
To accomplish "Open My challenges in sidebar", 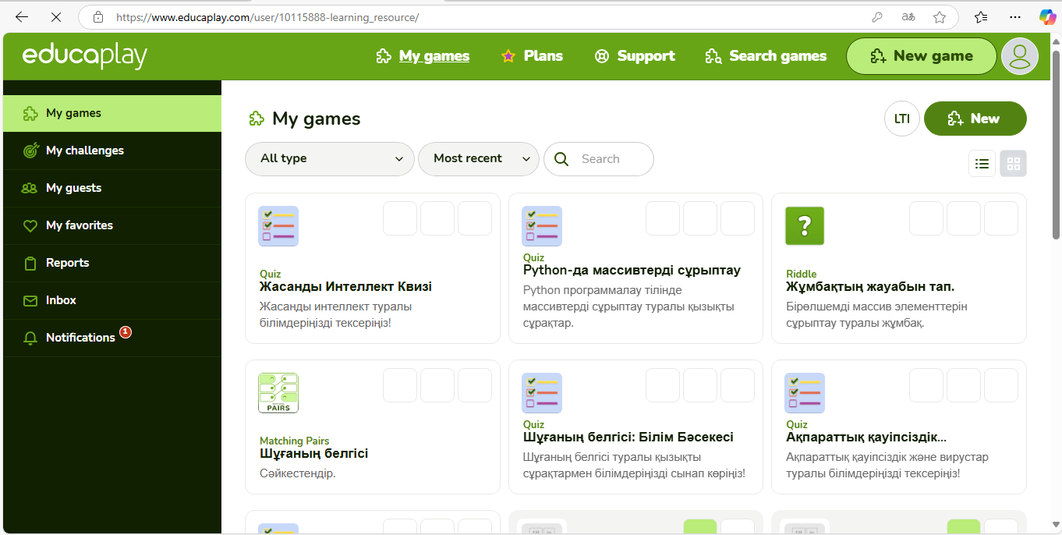I will 84,151.
